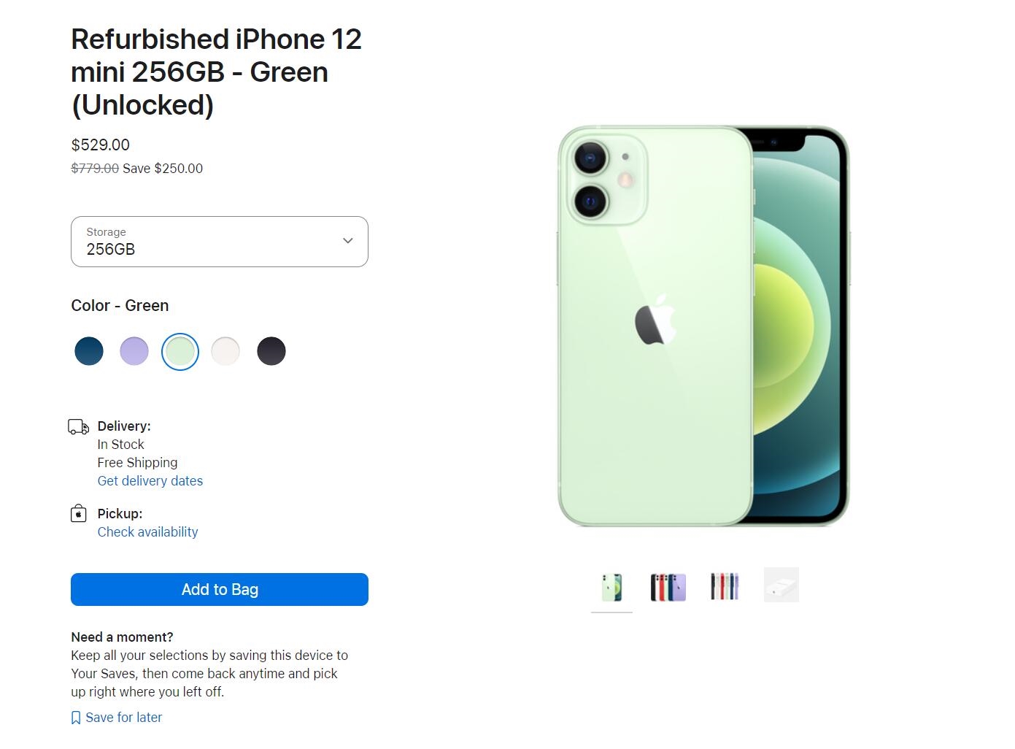This screenshot has height=749, width=1015.
Task: Click the bookmark icon beside Save for later
Action: [x=76, y=718]
